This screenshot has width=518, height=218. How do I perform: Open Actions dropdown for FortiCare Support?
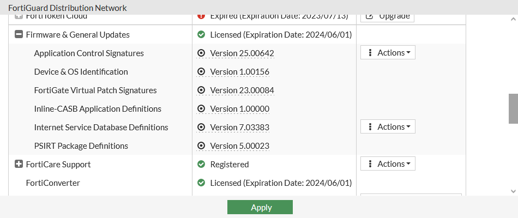(x=388, y=164)
